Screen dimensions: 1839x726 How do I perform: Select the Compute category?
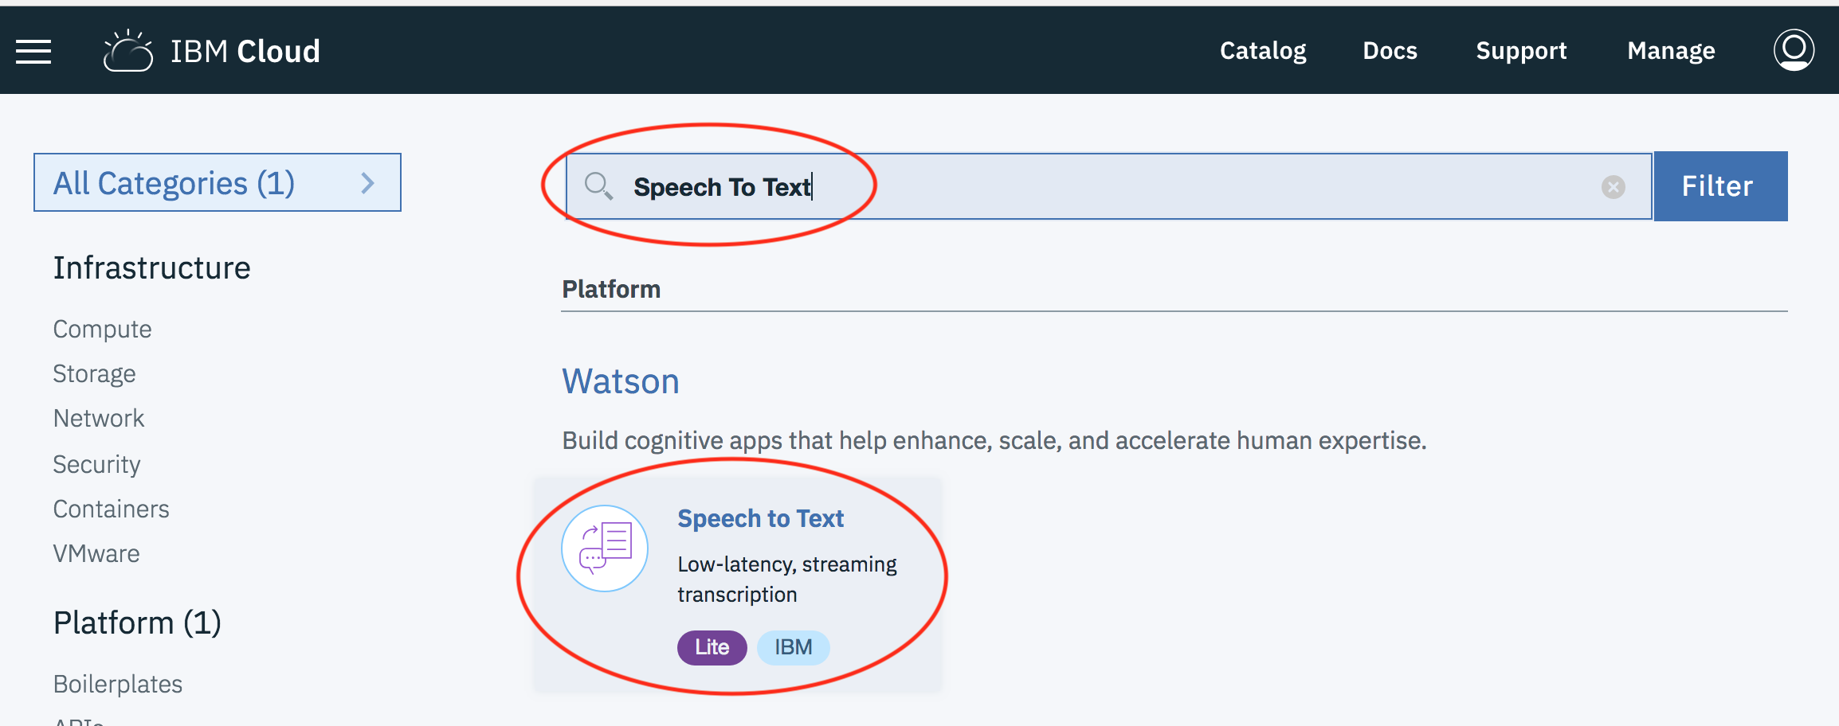point(102,330)
